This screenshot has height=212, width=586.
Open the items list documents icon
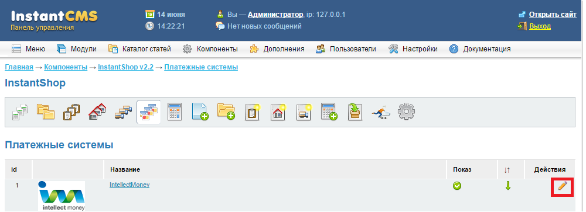20,112
